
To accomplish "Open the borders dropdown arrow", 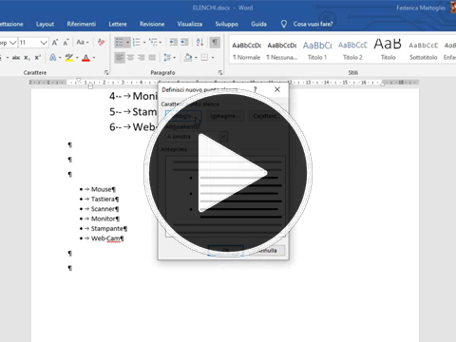I will click(213, 58).
